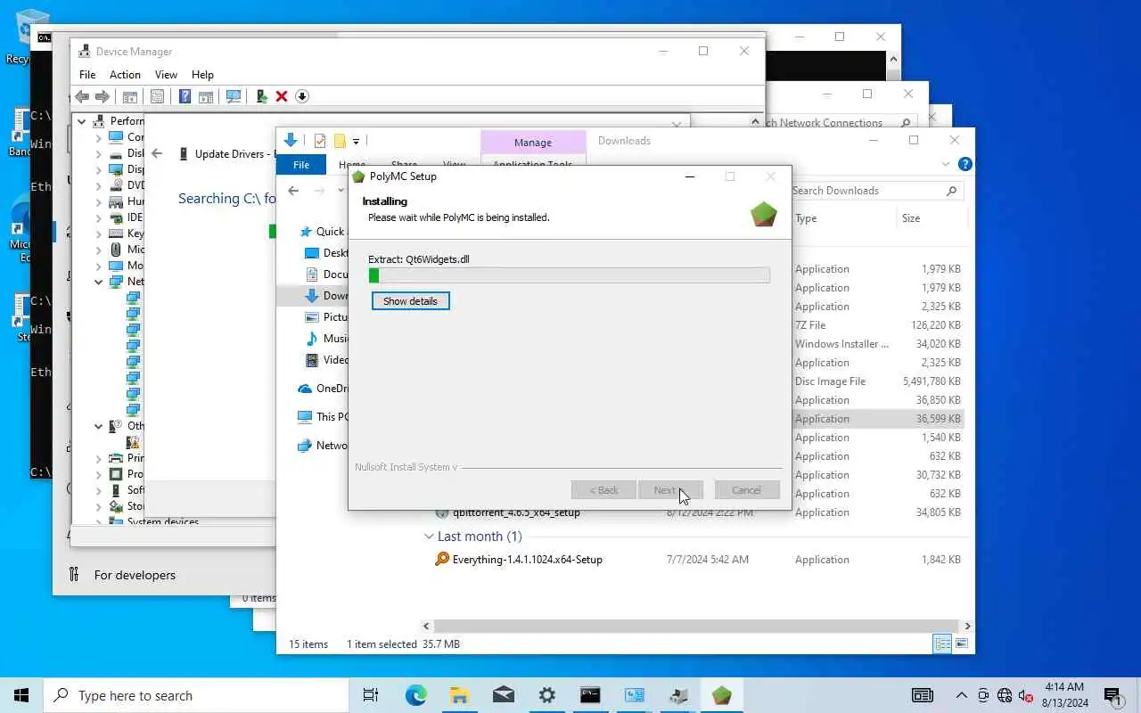This screenshot has height=713, width=1141.
Task: Open File Explorer from the taskbar
Action: tap(459, 695)
